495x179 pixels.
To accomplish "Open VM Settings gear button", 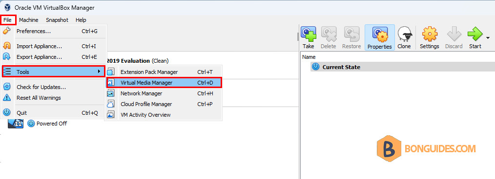I will pos(429,38).
